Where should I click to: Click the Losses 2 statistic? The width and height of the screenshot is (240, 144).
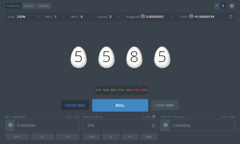click(104, 17)
